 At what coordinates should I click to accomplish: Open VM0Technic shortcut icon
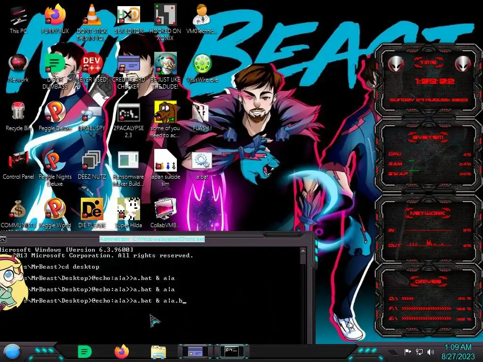(x=202, y=20)
